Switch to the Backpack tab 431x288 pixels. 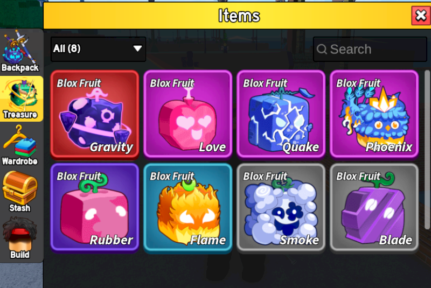pyautogui.click(x=20, y=51)
